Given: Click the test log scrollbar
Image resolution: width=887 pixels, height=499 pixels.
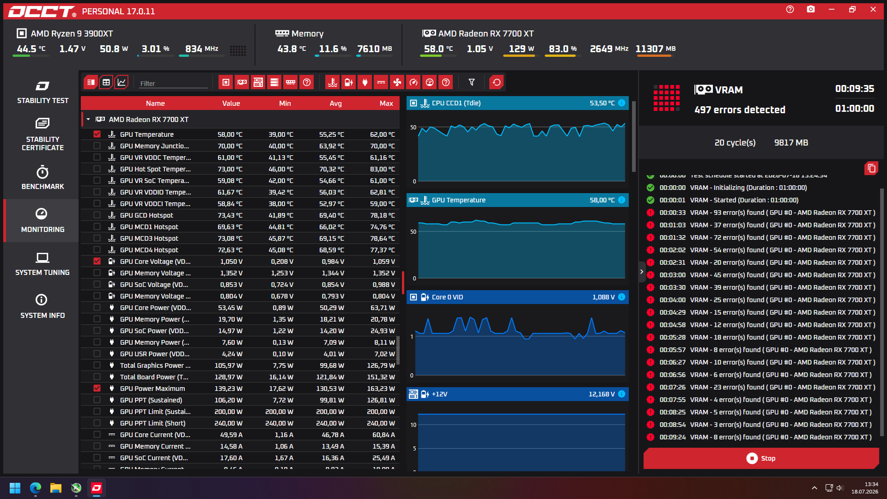Looking at the screenshot, I should [x=881, y=312].
